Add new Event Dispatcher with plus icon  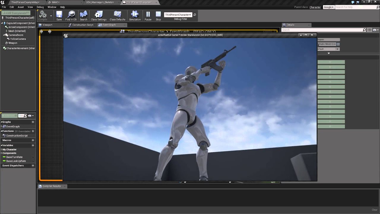click(33, 166)
